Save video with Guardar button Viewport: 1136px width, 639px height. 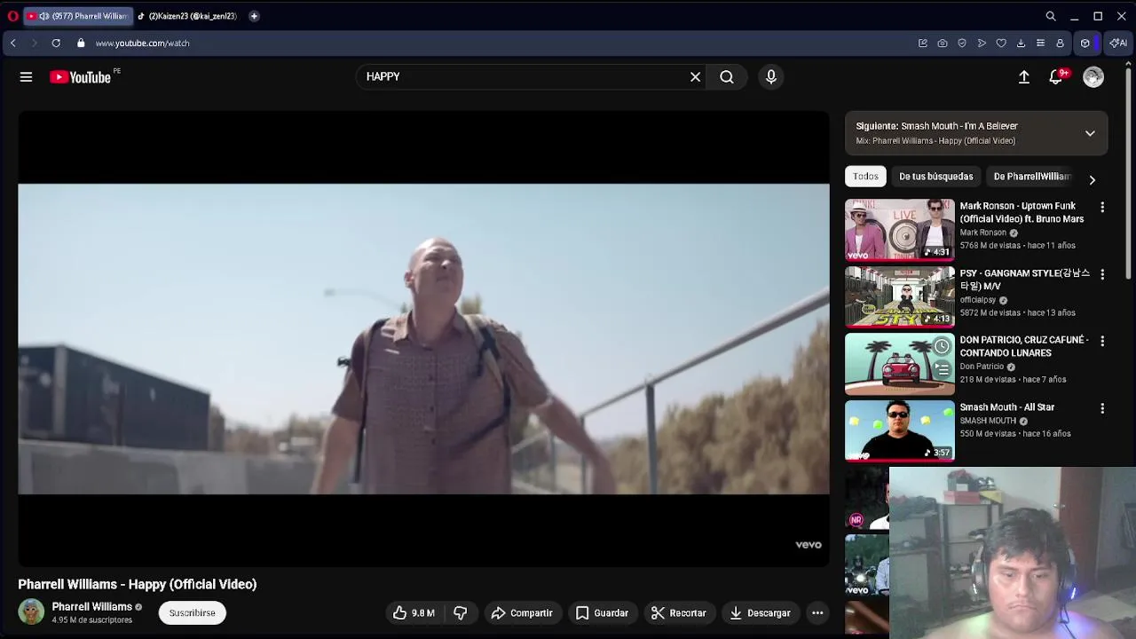tap(602, 613)
